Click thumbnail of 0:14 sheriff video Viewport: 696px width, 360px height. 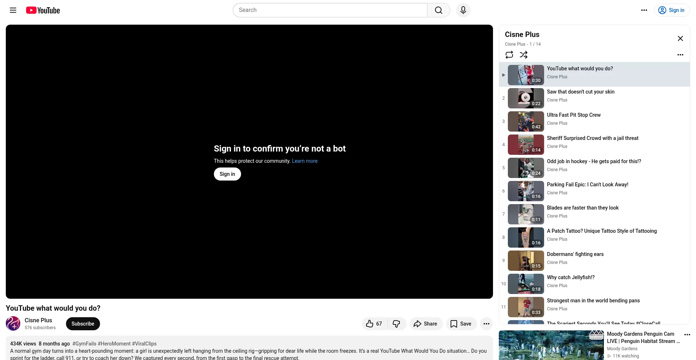(x=526, y=145)
